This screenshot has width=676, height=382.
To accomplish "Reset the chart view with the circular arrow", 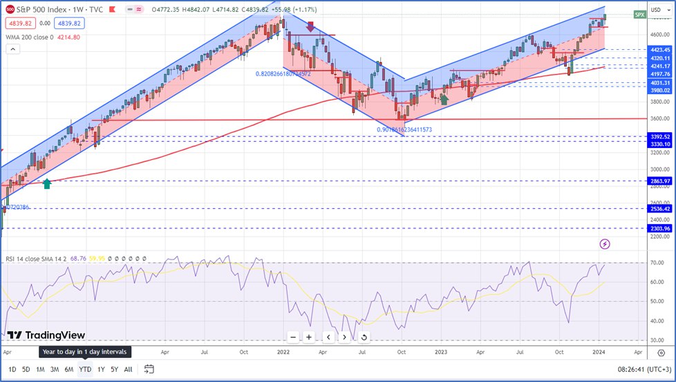I will tap(364, 337).
